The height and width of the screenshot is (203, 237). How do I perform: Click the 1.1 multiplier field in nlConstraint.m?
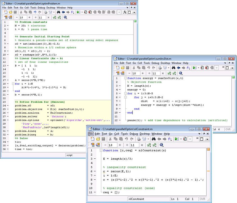tap(134, 145)
